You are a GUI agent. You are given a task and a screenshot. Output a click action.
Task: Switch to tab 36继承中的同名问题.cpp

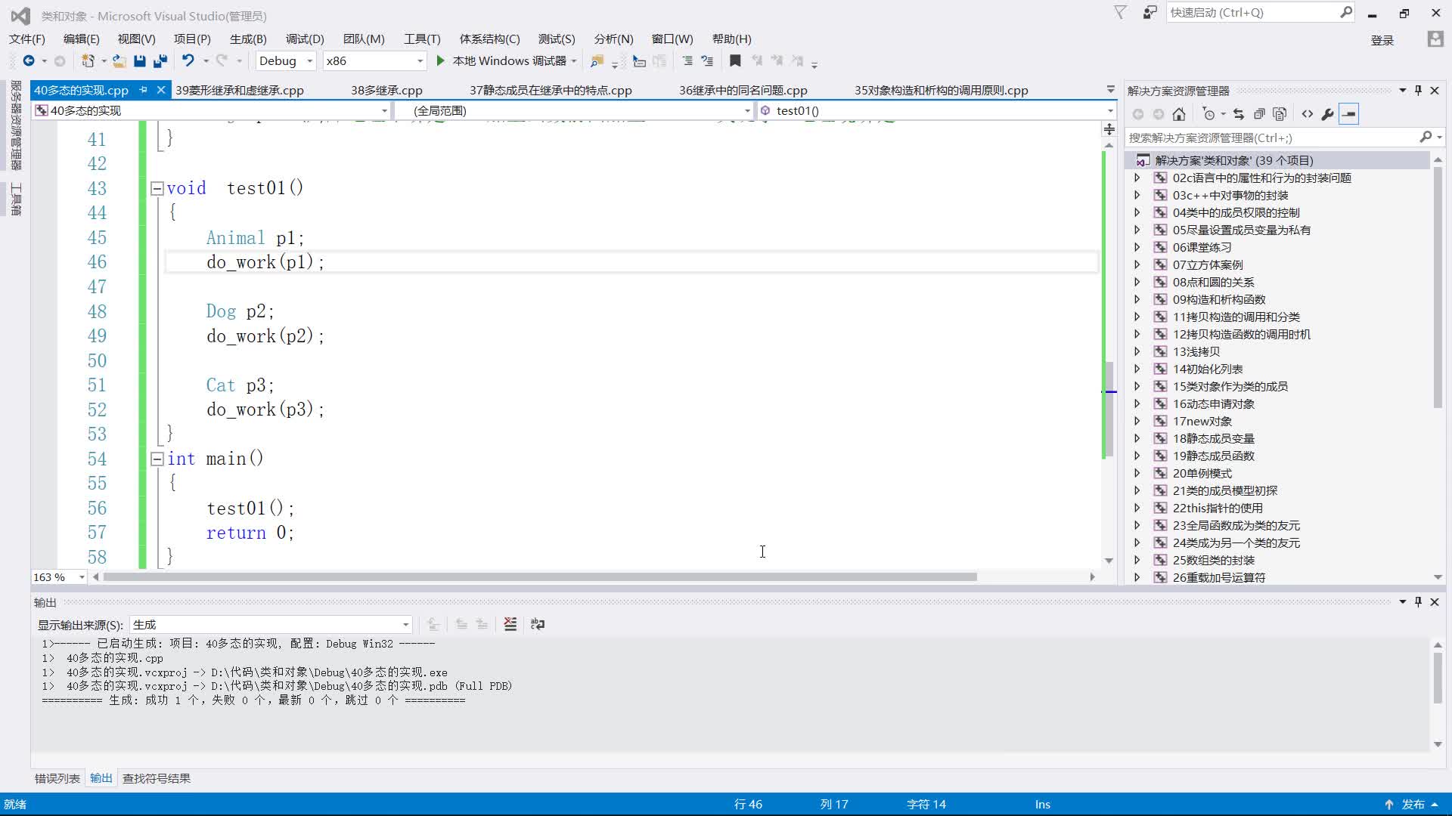(x=743, y=90)
